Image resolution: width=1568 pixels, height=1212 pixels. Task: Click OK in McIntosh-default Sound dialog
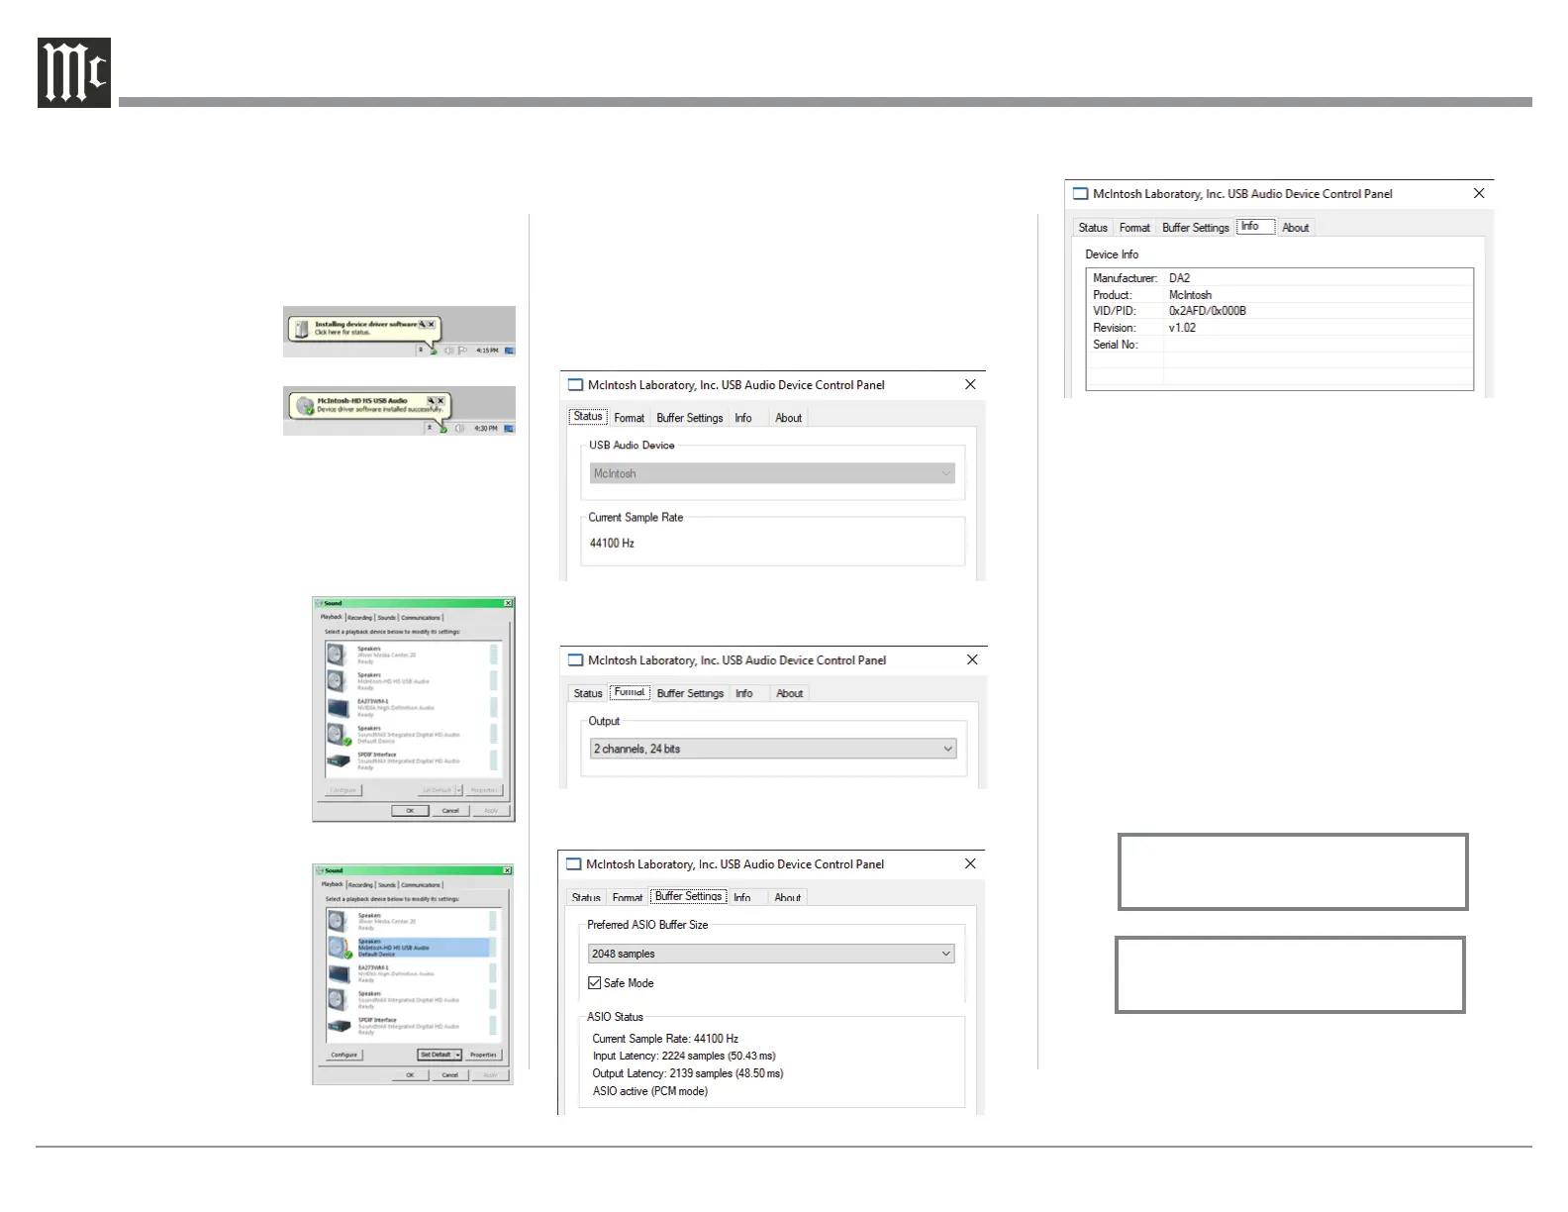point(410,1074)
